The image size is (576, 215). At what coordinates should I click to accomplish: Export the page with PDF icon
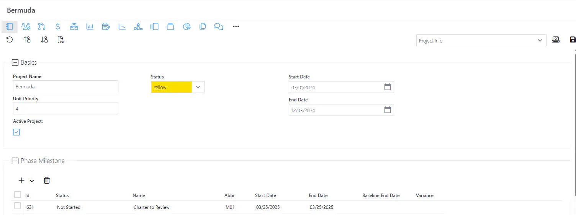[61, 39]
